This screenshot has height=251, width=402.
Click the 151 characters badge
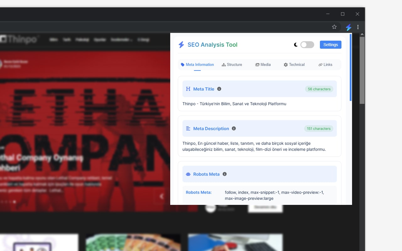coord(318,129)
